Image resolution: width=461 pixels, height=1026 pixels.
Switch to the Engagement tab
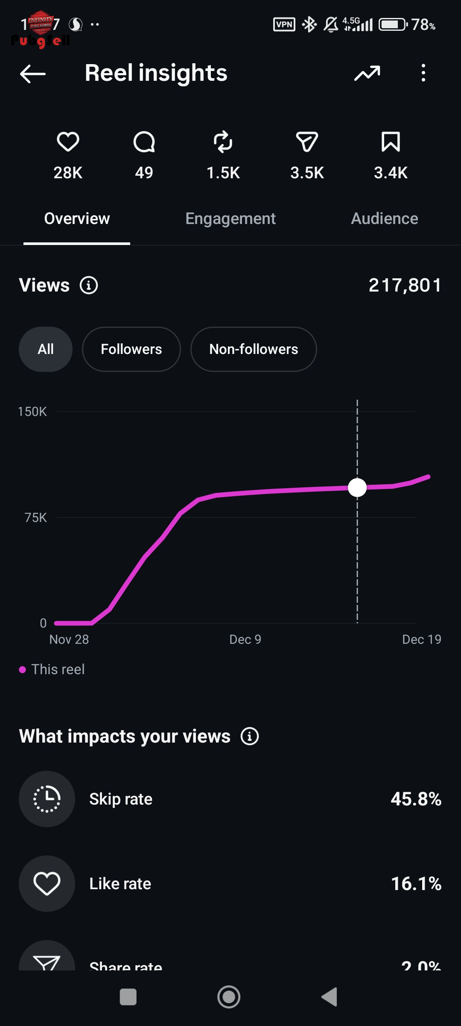230,219
